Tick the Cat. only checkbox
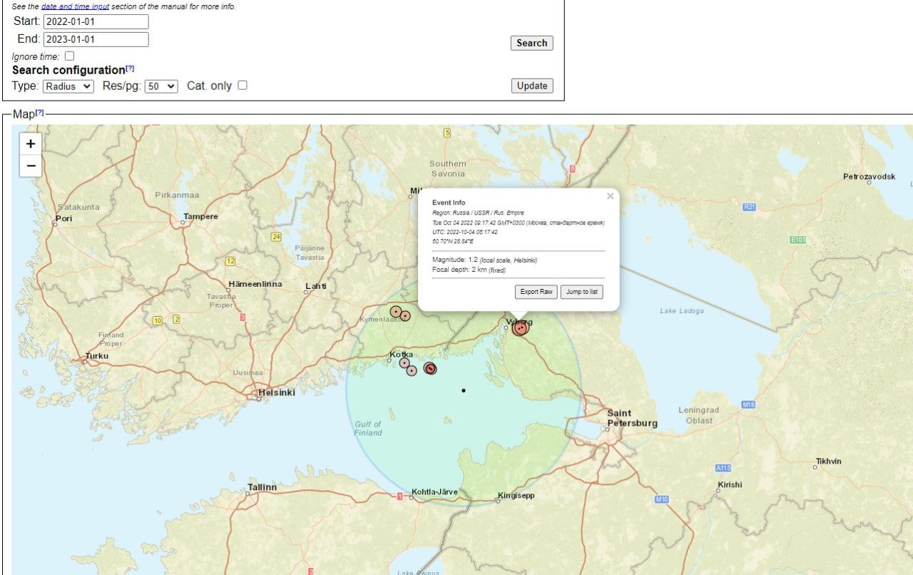This screenshot has height=575, width=913. (243, 86)
